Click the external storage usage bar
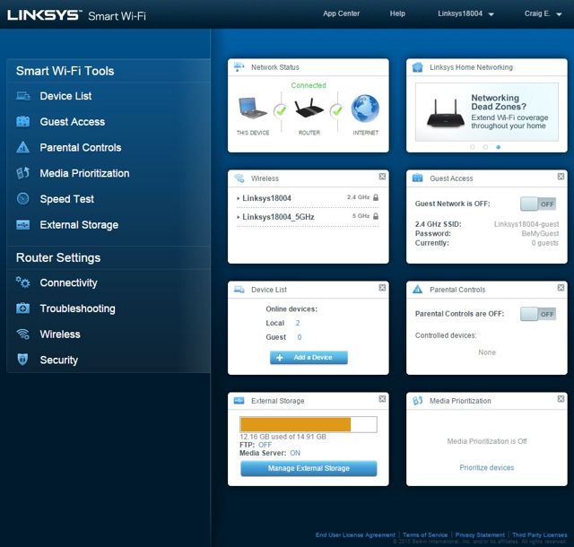 click(309, 425)
